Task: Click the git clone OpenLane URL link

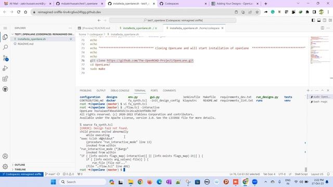Action: click(150, 60)
